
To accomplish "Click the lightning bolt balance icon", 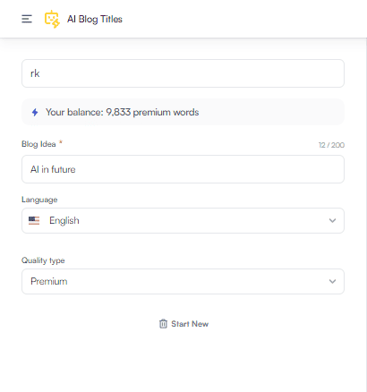I will (x=35, y=112).
